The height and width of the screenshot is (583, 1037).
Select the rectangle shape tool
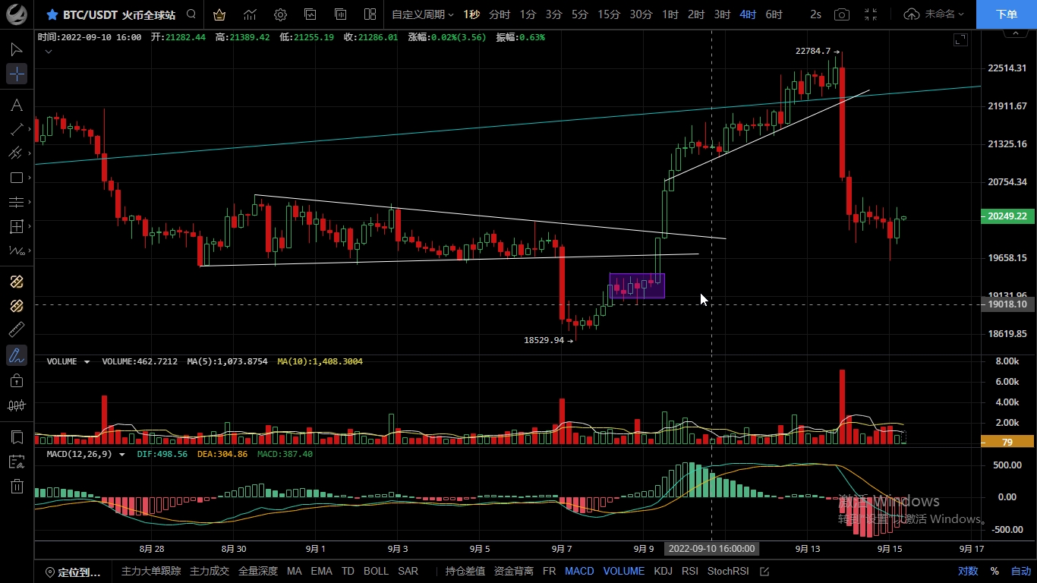[x=15, y=178]
